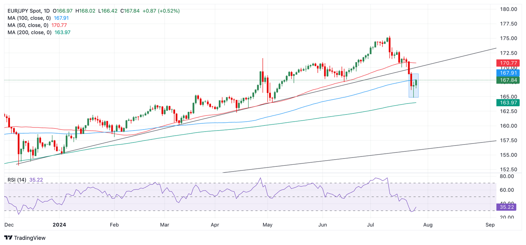
Task: Click the TradingView logo icon
Action: click(9, 238)
